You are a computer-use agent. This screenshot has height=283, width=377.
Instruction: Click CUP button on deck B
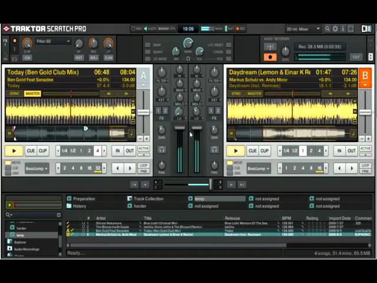click(264, 151)
